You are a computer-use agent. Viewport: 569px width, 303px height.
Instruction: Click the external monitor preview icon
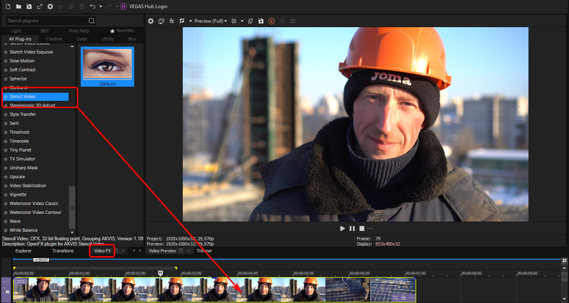click(161, 21)
